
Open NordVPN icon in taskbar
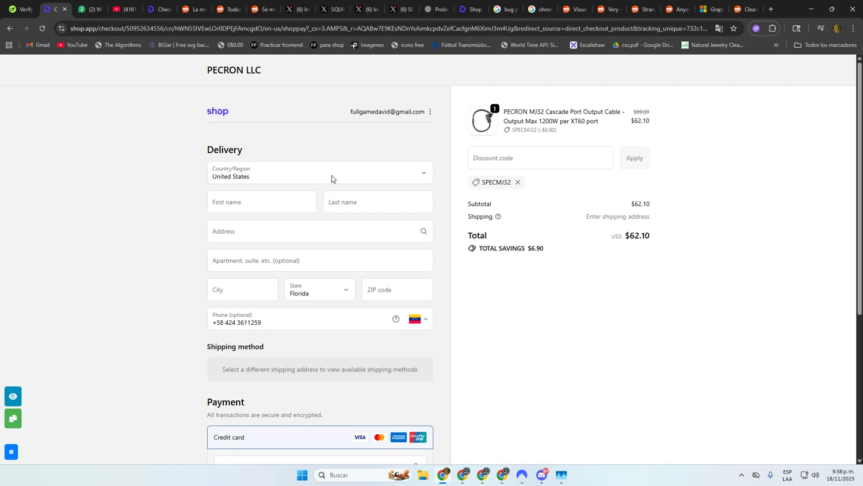coord(522,476)
